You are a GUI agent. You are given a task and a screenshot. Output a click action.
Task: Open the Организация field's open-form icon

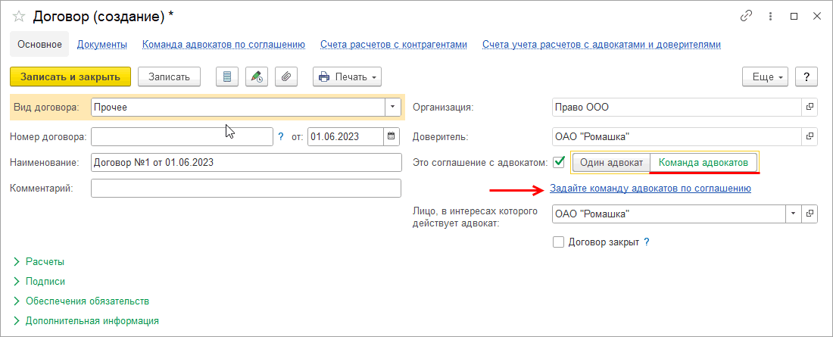[x=810, y=108]
